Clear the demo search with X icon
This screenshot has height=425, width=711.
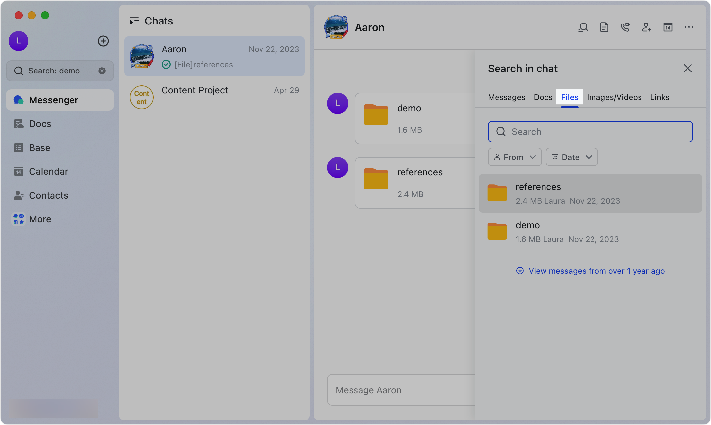point(102,71)
